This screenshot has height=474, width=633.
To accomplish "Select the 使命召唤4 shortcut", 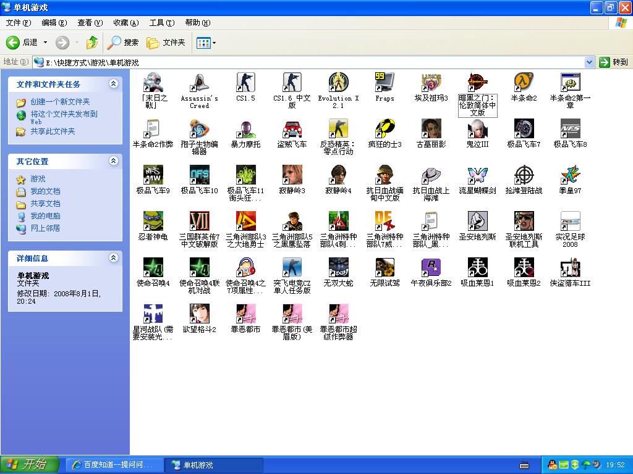I will click(x=153, y=268).
